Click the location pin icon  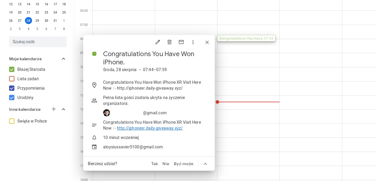click(94, 85)
